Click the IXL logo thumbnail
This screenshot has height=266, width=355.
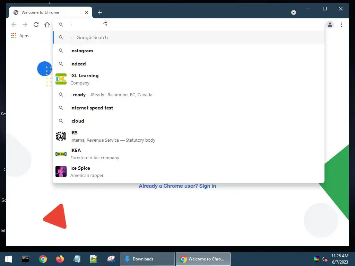coord(61,79)
